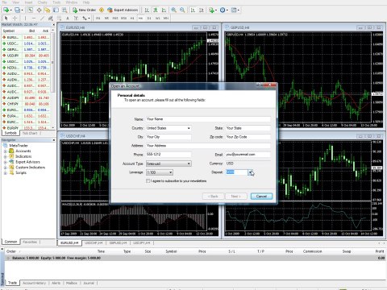Click the Data Window crosshair-box icon

pos(39,10)
